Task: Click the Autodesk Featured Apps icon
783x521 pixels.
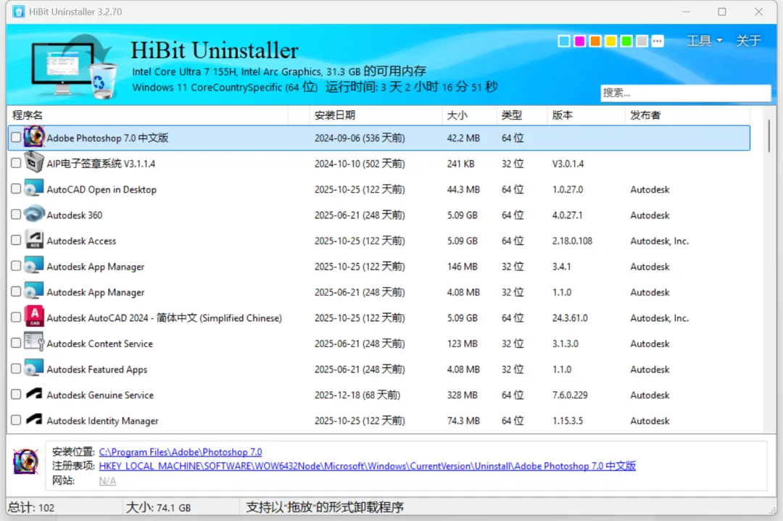Action: (x=34, y=368)
